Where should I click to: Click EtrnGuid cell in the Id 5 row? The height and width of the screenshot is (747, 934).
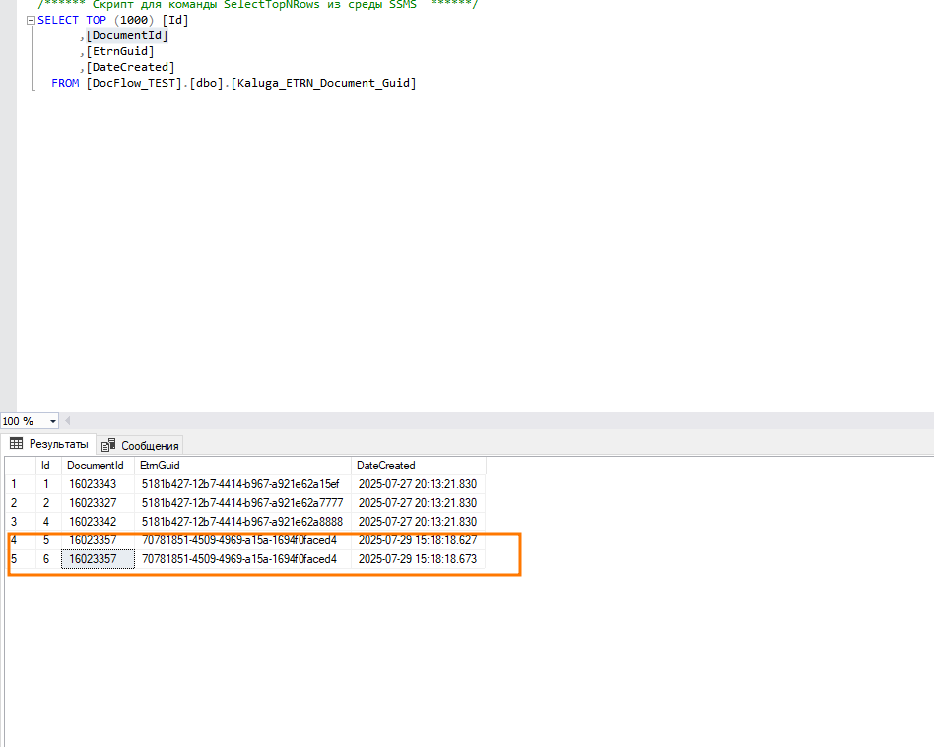tap(243, 540)
